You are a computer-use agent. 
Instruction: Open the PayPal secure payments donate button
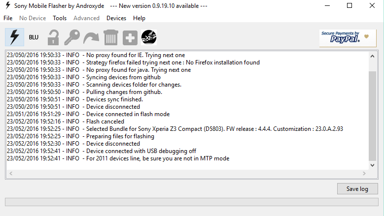[345, 37]
